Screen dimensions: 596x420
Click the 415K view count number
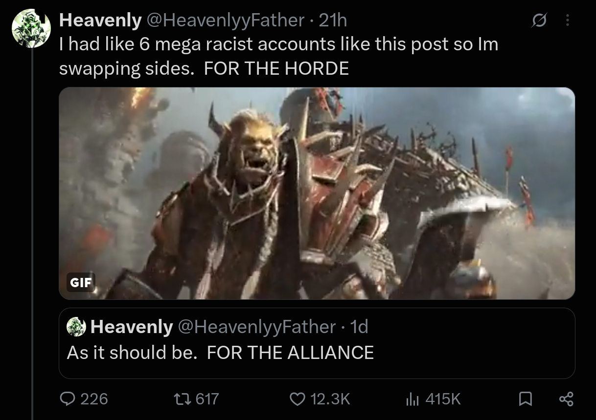pyautogui.click(x=443, y=399)
